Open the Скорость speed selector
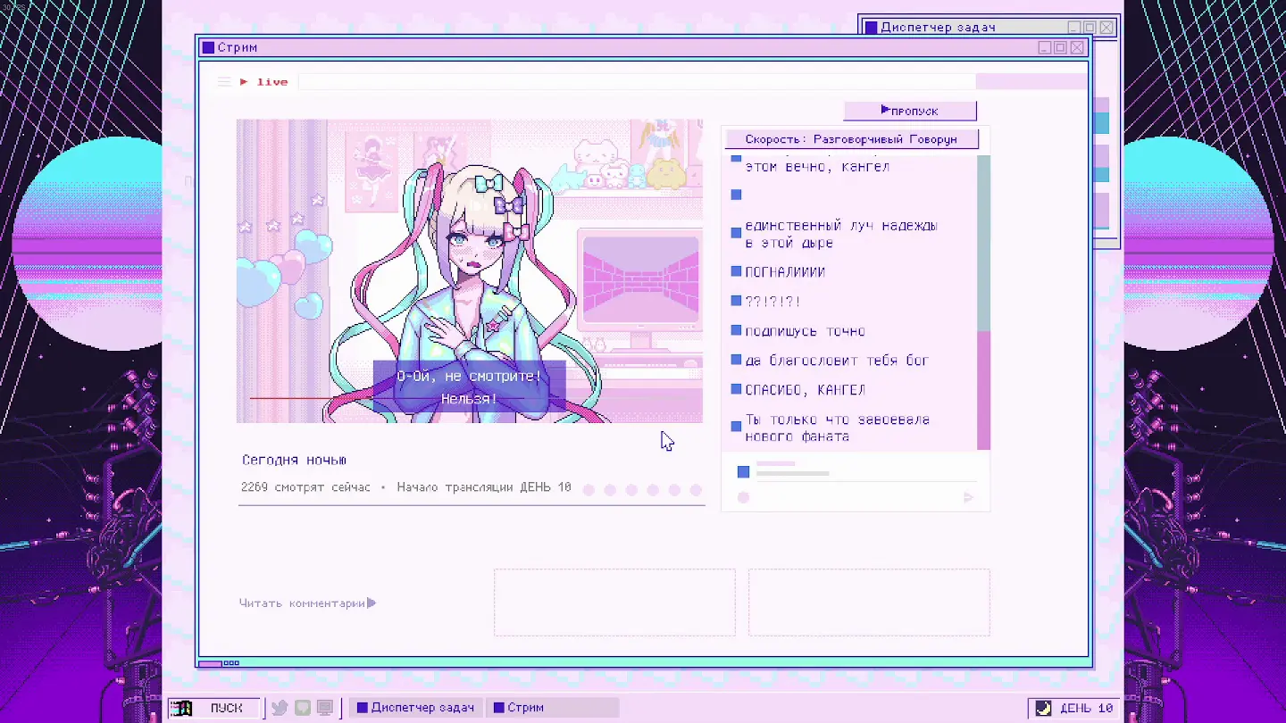This screenshot has width=1286, height=723. [851, 139]
